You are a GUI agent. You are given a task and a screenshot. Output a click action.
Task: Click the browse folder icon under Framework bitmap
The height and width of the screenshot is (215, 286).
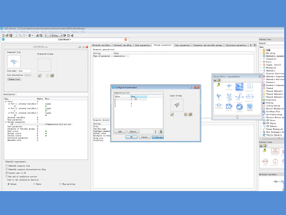(52, 76)
